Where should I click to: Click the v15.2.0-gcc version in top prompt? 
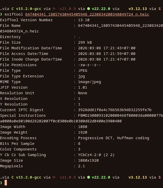pyautogui.click(x=29, y=9)
